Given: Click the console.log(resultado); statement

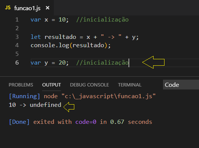Looking at the screenshot, I should coord(71,45).
